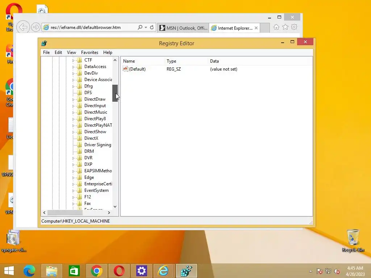Viewport: 371px width, 278px height.
Task: Click the tree horizontal scrollbar thumb
Action: 65,212
